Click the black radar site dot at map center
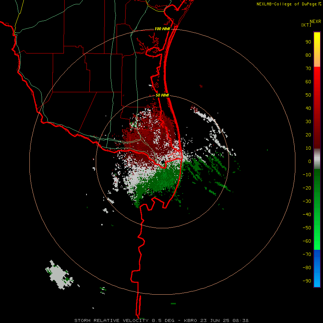This screenshot has width=323, height=323. pos(163,162)
